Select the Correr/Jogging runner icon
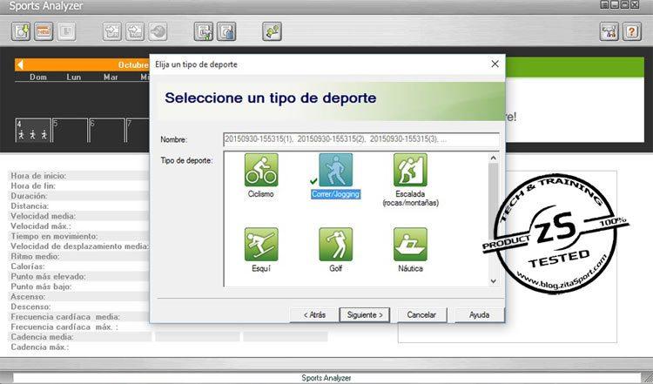 click(336, 170)
